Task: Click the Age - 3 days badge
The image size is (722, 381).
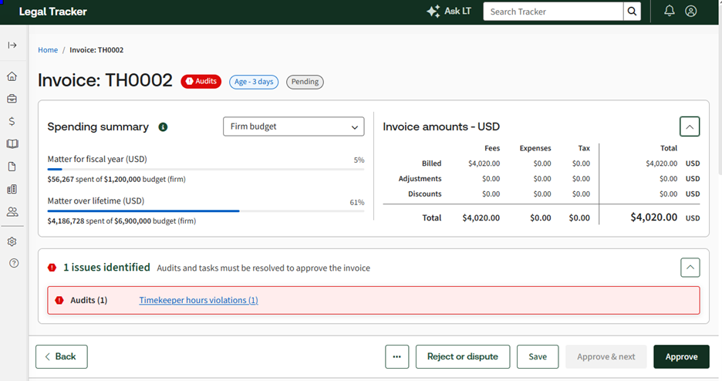Action: (x=254, y=82)
